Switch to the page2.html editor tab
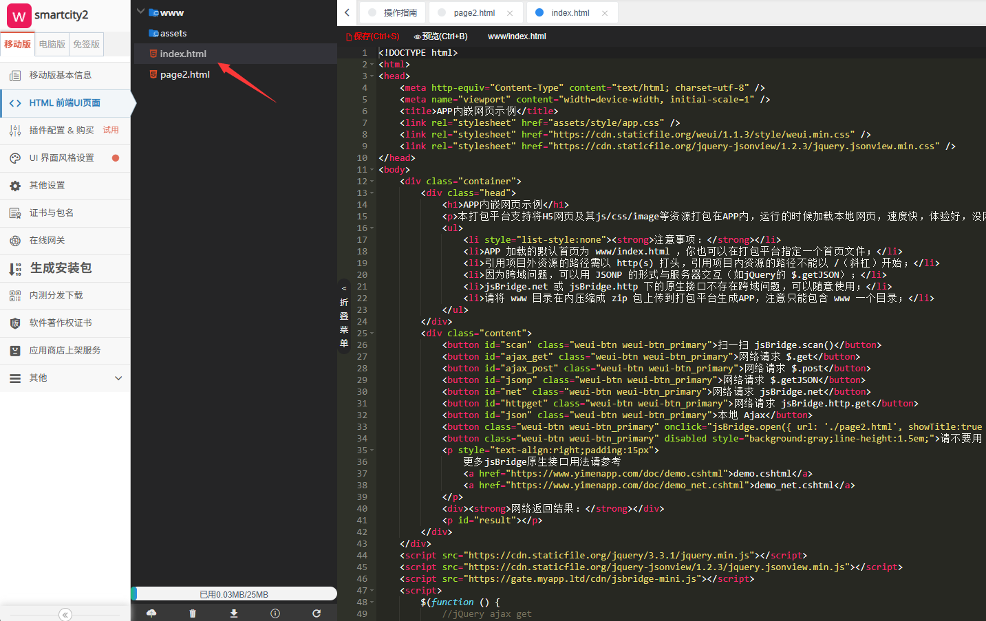The height and width of the screenshot is (621, 986). pos(474,12)
